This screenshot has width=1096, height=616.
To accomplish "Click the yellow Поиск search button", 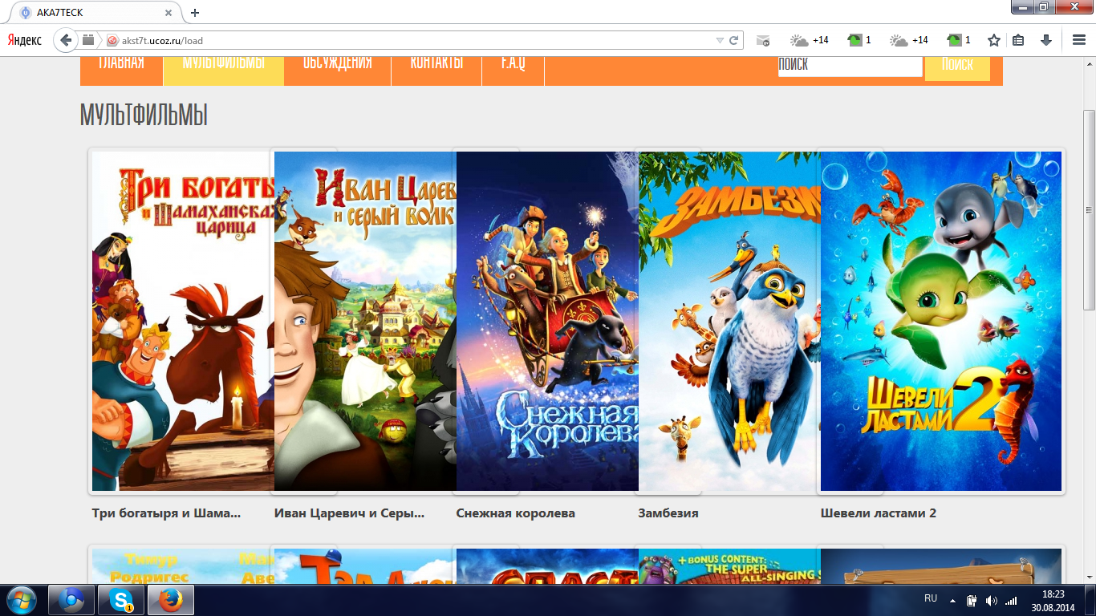I will tap(957, 67).
